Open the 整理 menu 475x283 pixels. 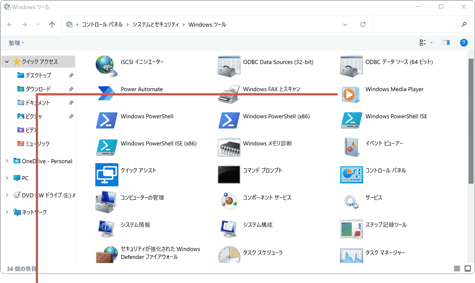(x=16, y=43)
